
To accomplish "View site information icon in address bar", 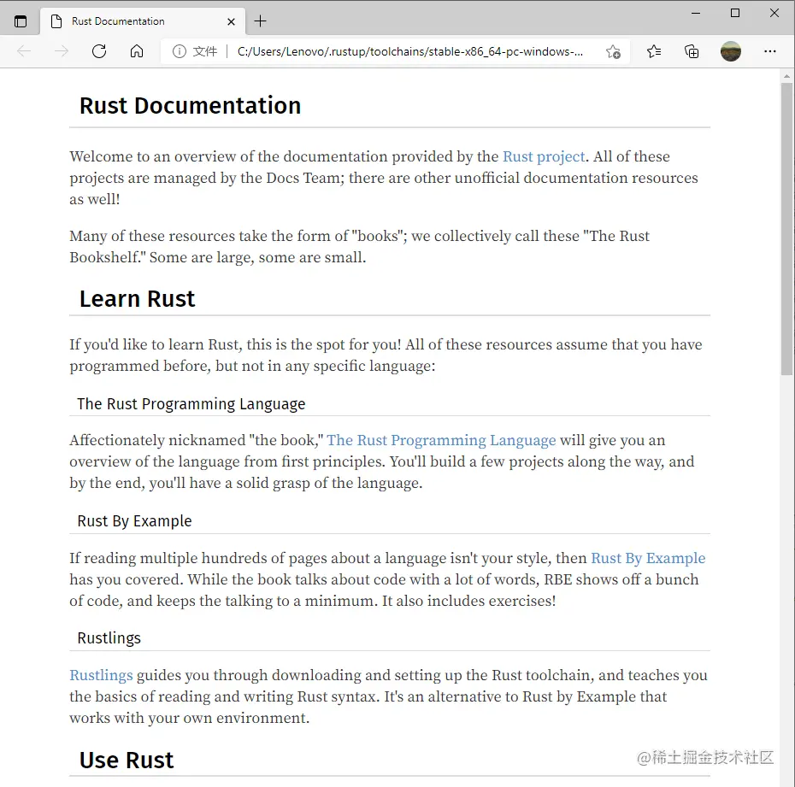I will pyautogui.click(x=179, y=51).
